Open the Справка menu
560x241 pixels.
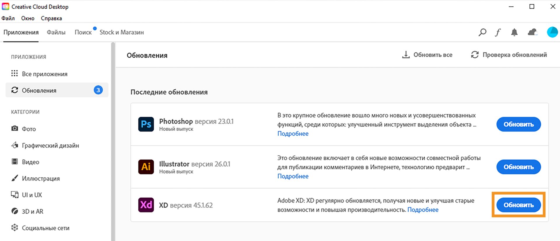[x=51, y=18]
